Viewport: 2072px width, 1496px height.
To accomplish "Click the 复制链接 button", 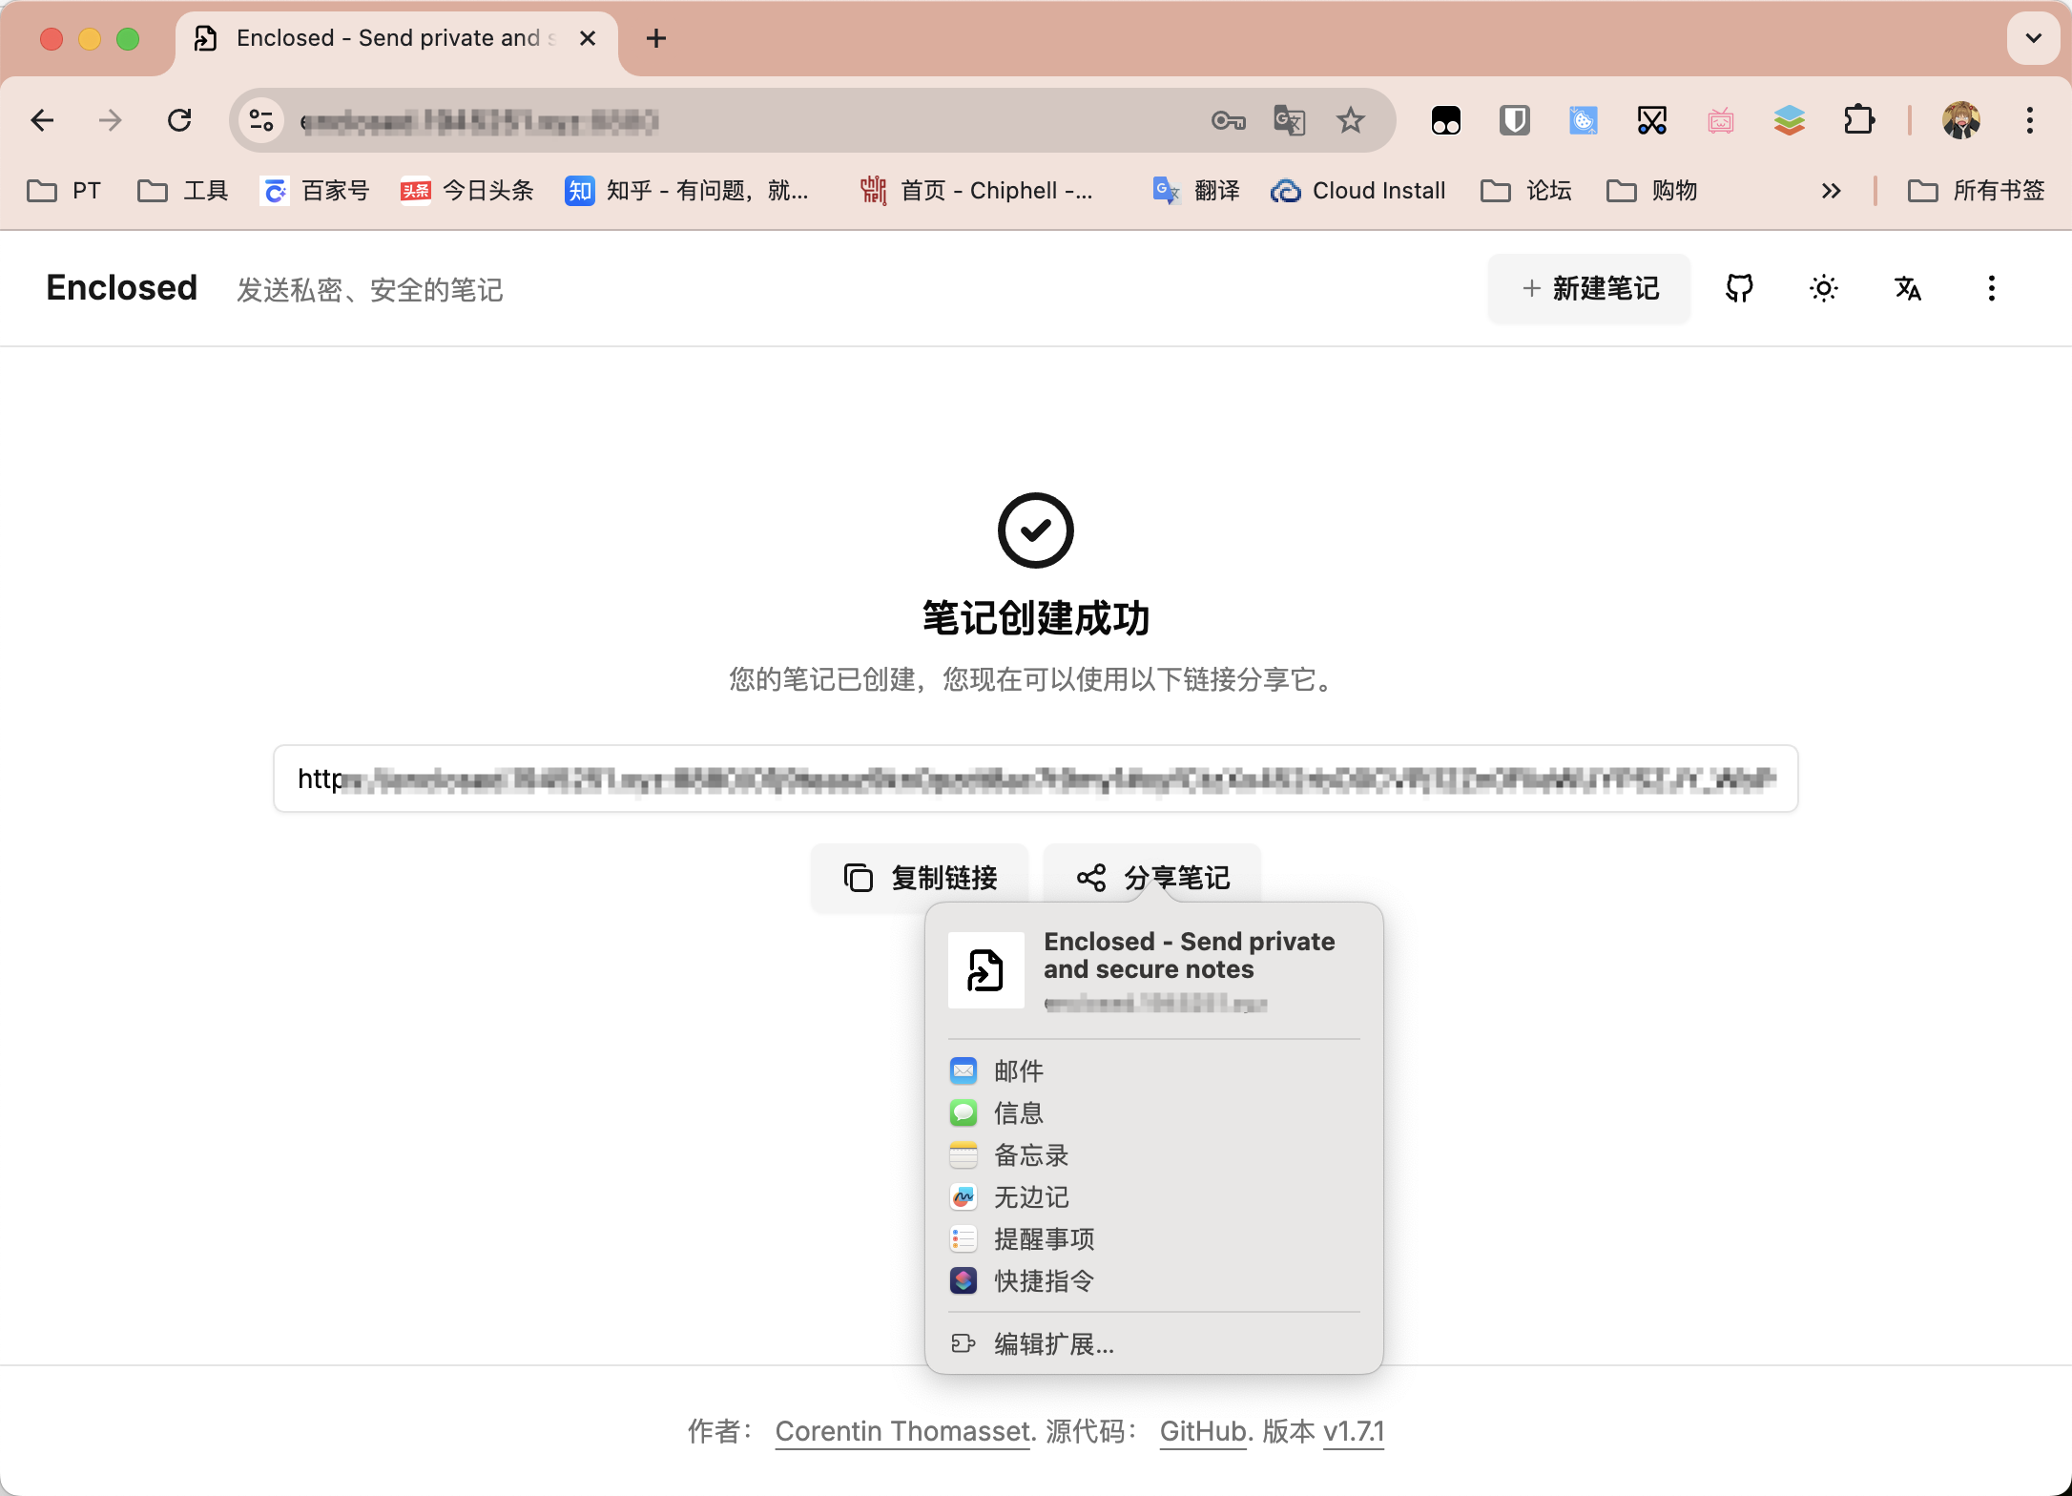I will point(920,878).
